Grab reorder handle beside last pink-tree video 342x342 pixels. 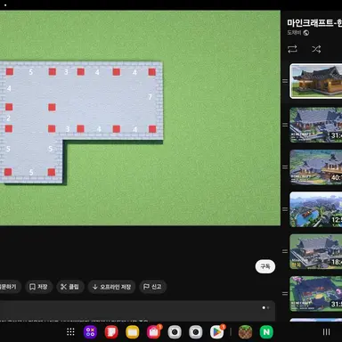(285, 294)
